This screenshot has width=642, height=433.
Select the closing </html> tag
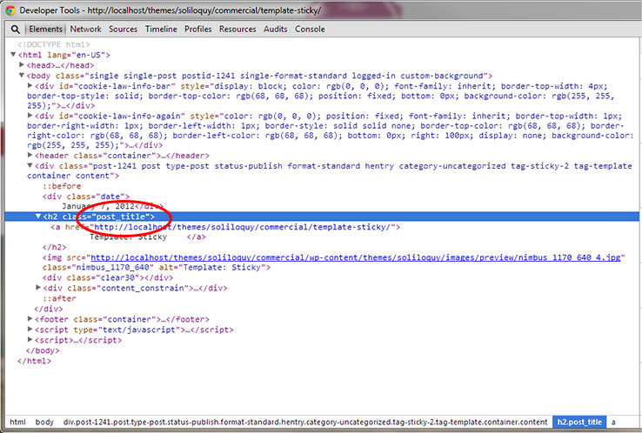pos(35,361)
